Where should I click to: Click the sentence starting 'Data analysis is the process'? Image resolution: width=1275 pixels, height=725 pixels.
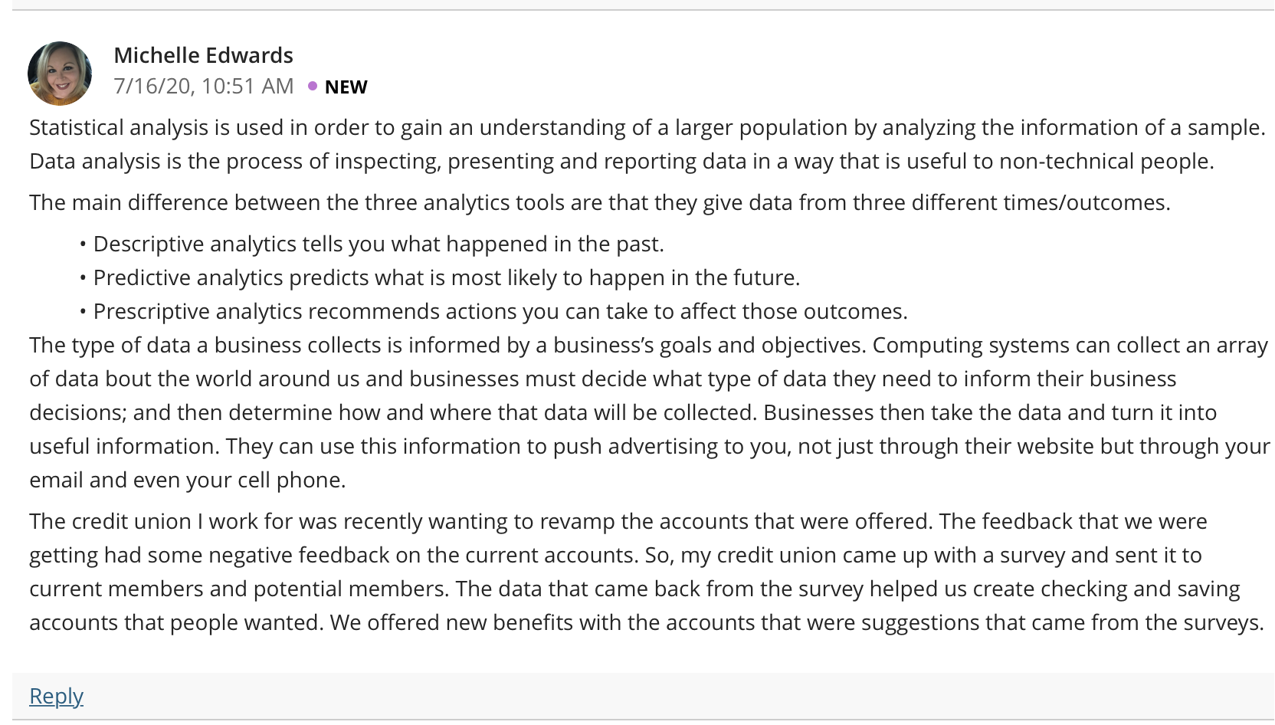(621, 161)
